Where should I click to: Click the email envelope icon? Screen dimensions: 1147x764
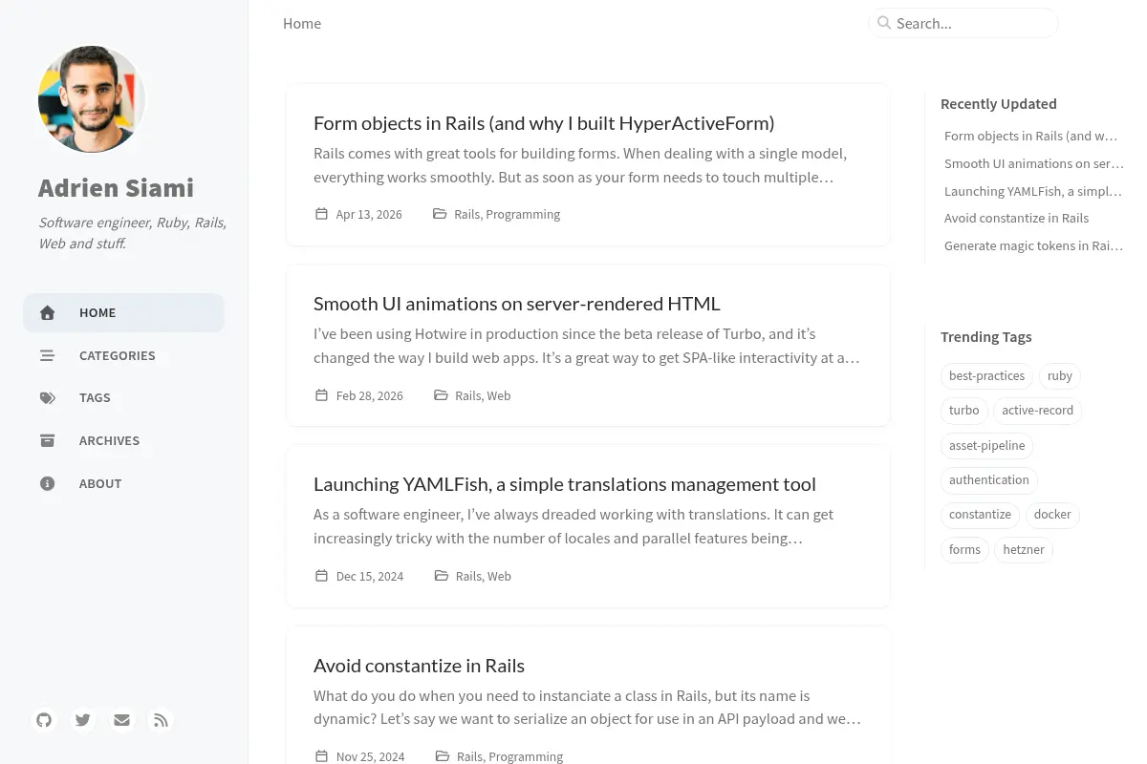(x=121, y=720)
